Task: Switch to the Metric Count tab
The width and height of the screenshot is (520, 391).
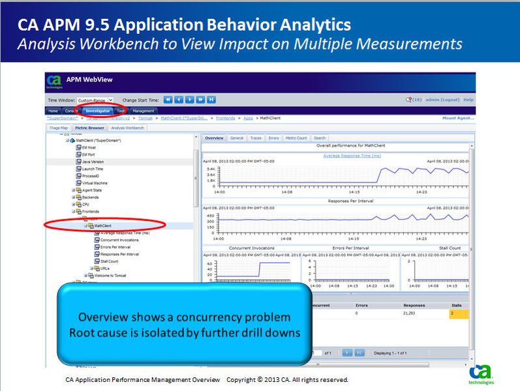Action: [296, 138]
